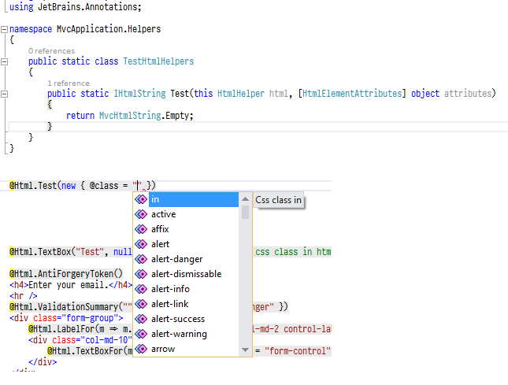Viewport: 508px width, 385px height.
Task: Click the completion list scrollbar thumb
Action: (245, 212)
